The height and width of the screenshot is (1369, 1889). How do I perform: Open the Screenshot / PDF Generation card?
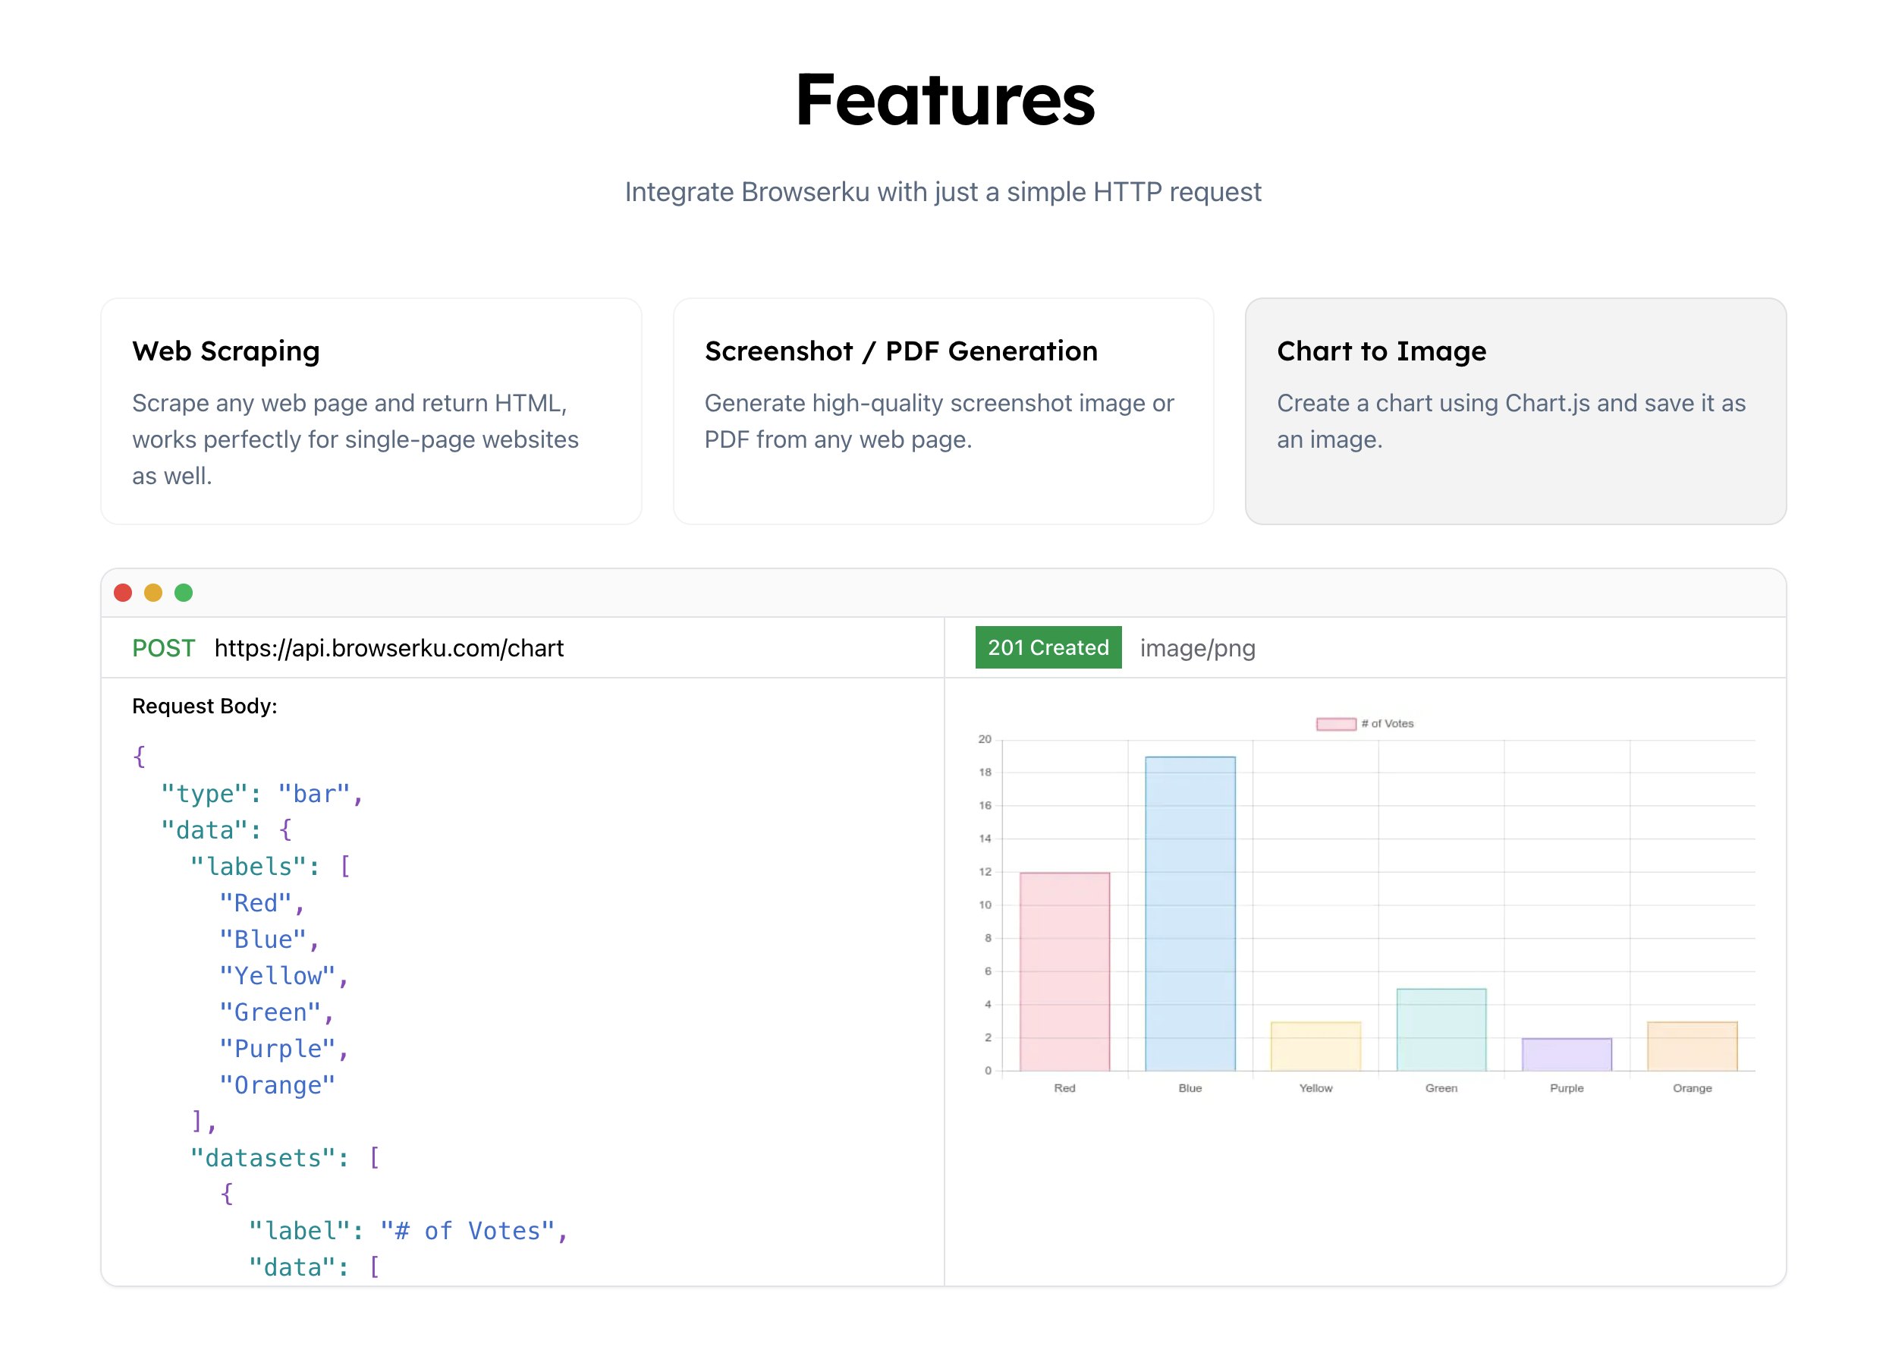click(943, 411)
